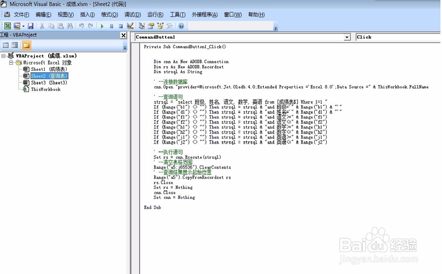Image resolution: width=442 pixels, height=274 pixels.
Task: Click the Dim cnn As New ADODB.Connection line
Action: pyautogui.click(x=191, y=62)
